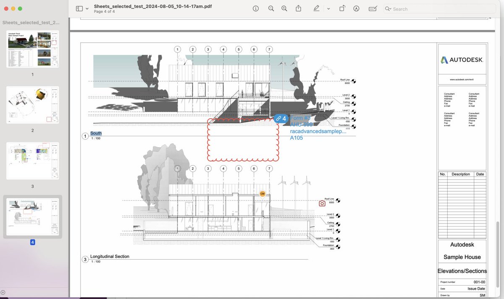Click the 'Elevations/Sections' sheet title
Screen dimensions: 504x299
462,271
